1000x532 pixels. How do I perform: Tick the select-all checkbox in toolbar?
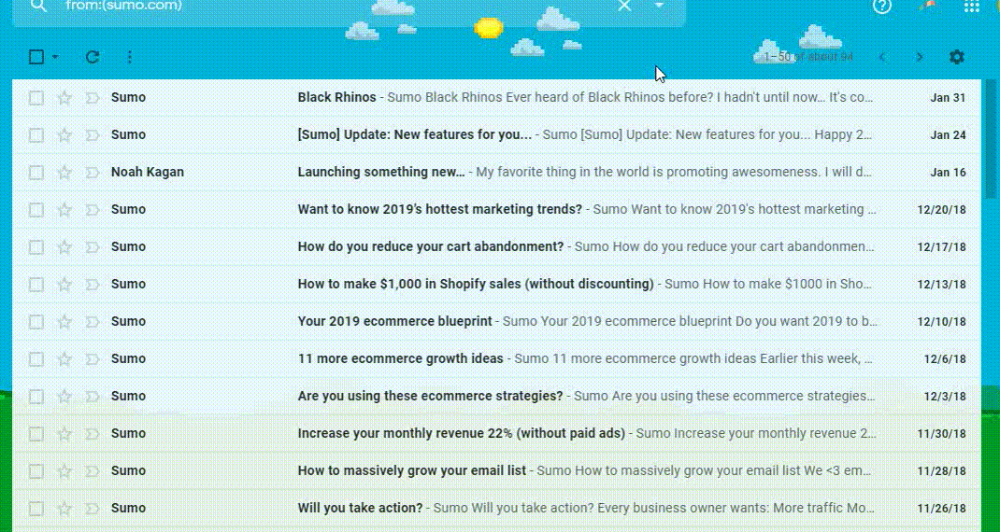click(36, 57)
